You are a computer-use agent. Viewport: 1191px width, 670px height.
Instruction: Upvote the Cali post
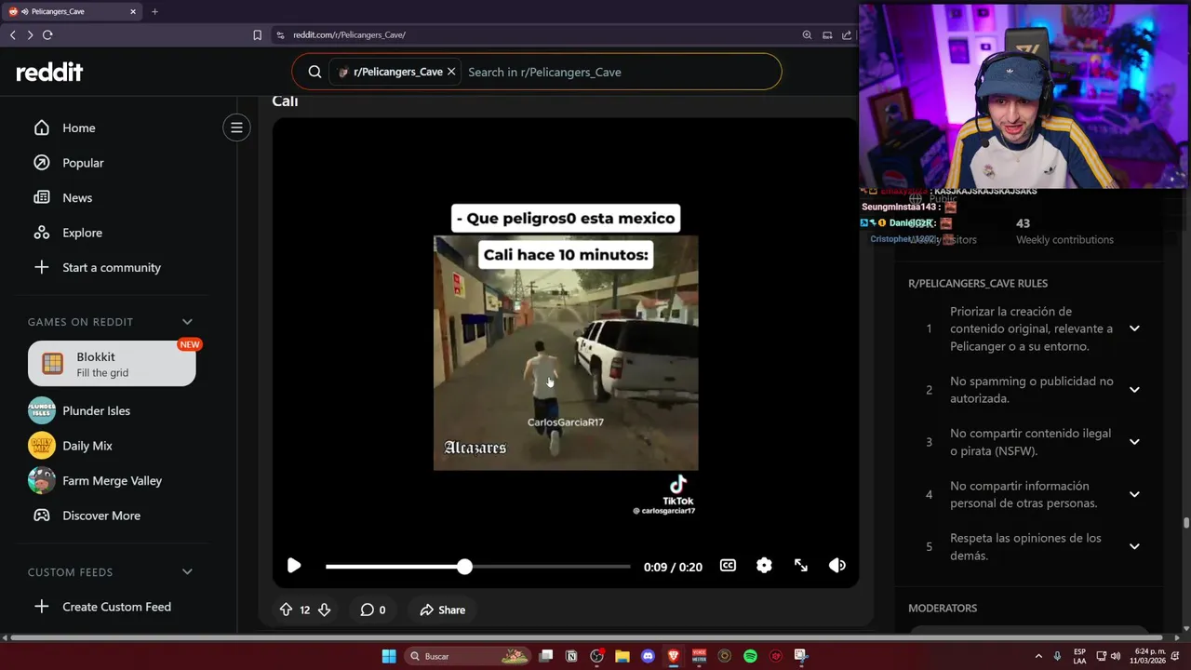pos(286,610)
